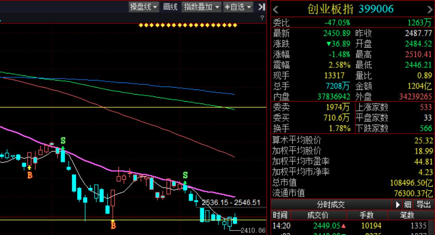Click the leftmost green S sell signal marker
The image size is (435, 235).
(x=63, y=140)
